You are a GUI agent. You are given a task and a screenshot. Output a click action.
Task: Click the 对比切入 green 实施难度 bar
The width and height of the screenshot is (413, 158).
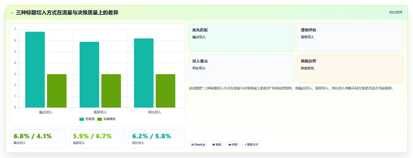pyautogui.click(x=165, y=91)
